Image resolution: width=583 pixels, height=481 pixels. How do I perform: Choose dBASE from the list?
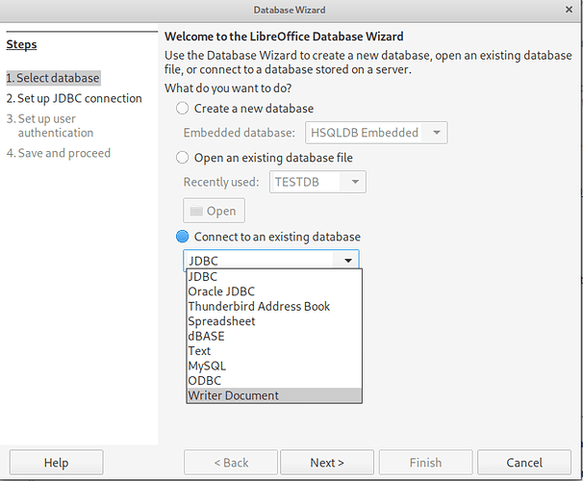274,336
